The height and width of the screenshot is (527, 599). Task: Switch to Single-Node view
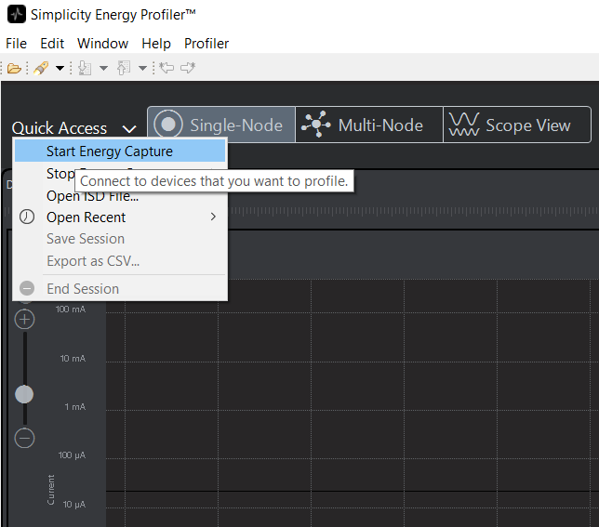point(220,125)
